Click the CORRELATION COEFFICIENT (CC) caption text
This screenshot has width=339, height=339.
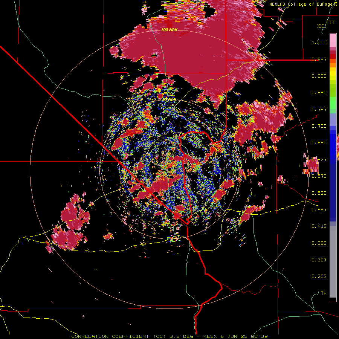(118, 336)
